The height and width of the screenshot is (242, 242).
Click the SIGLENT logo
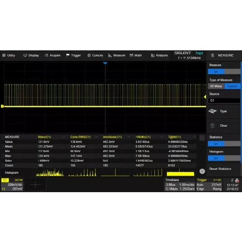182,53
